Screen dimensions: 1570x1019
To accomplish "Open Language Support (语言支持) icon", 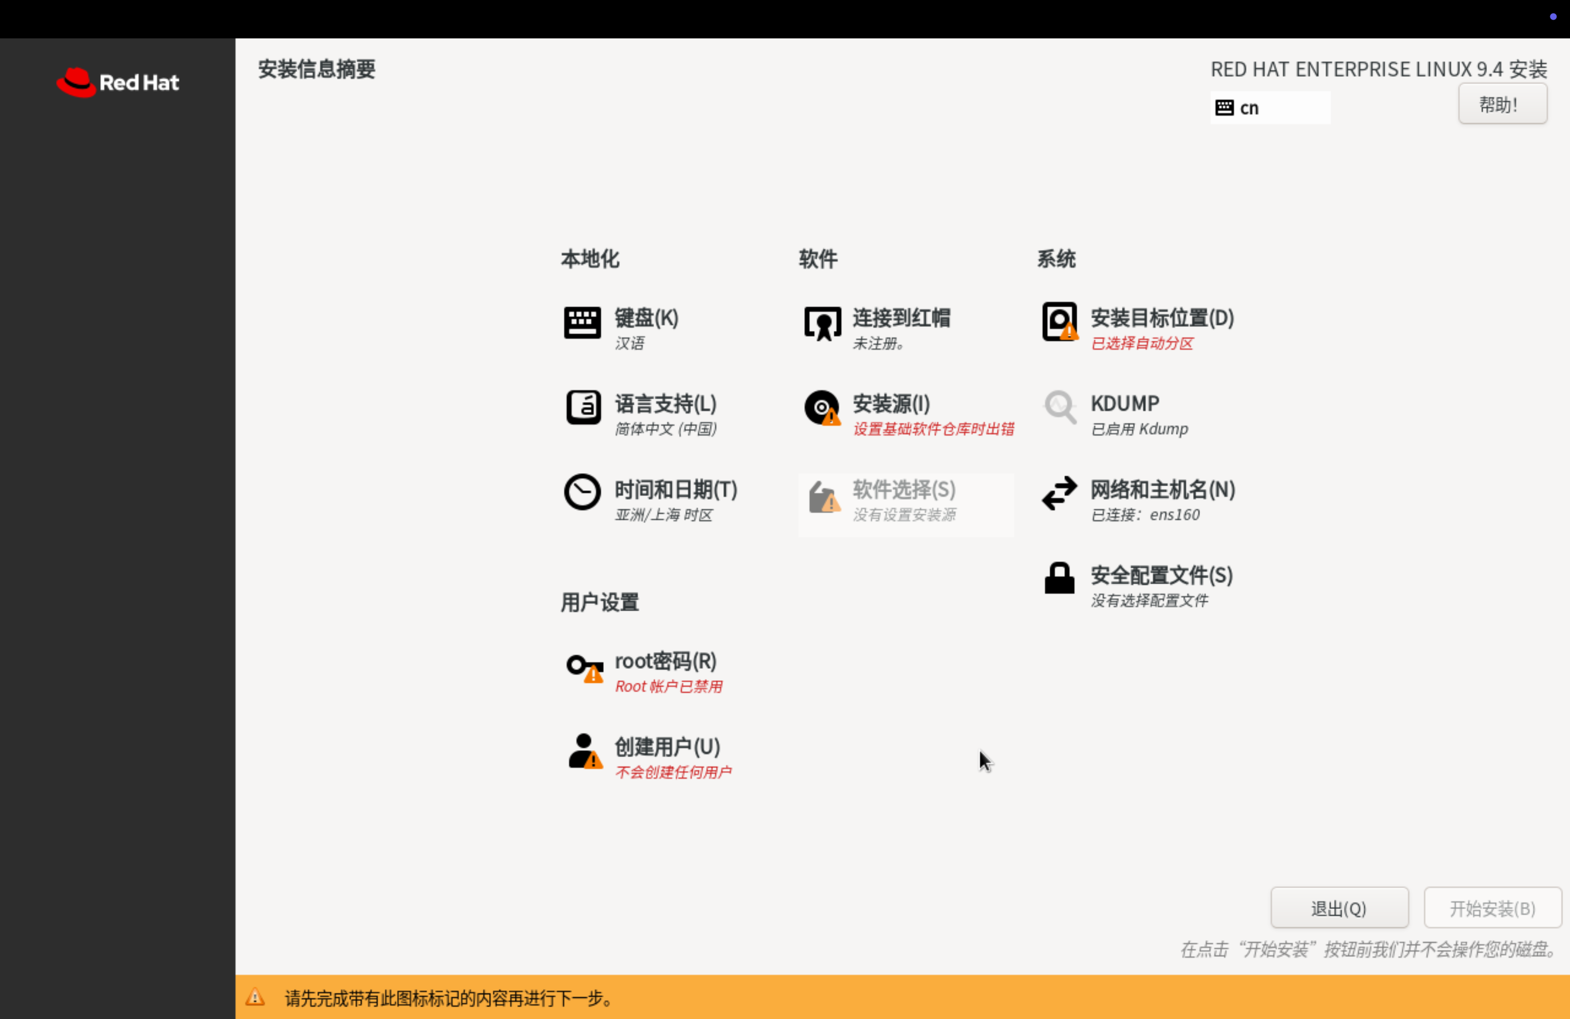I will (x=583, y=407).
